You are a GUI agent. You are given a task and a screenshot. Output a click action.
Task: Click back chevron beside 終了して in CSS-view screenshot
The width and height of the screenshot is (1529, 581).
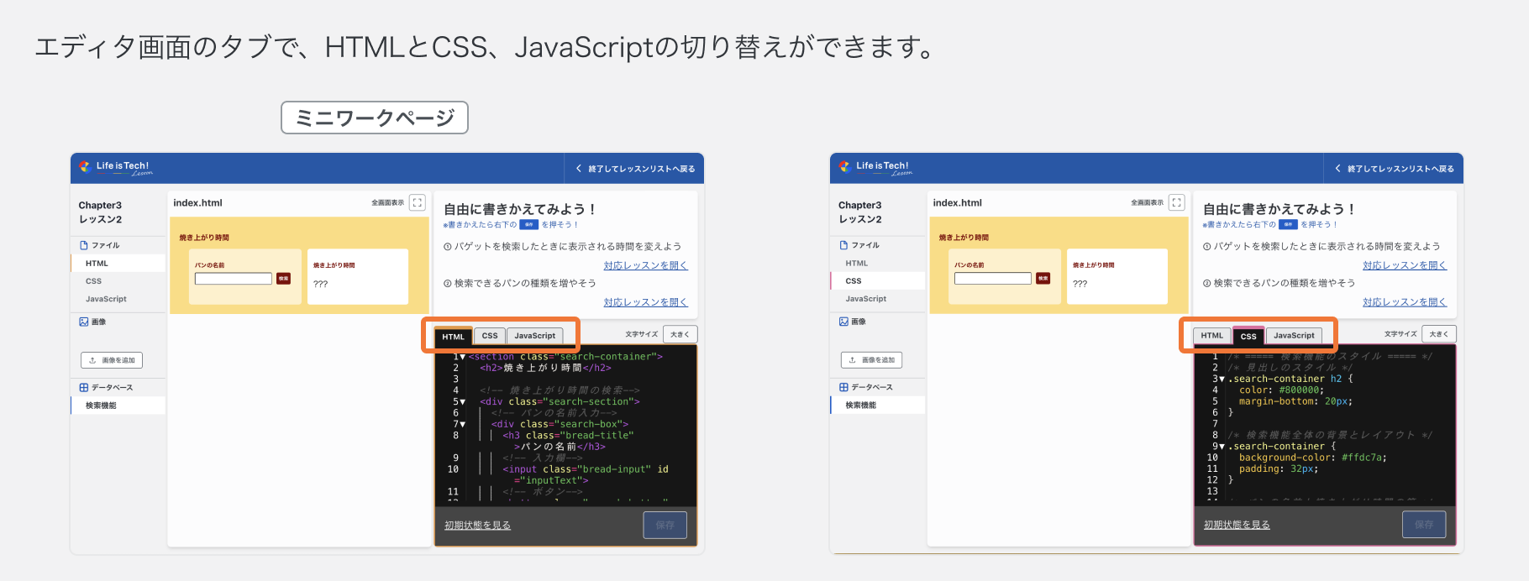tap(1338, 169)
